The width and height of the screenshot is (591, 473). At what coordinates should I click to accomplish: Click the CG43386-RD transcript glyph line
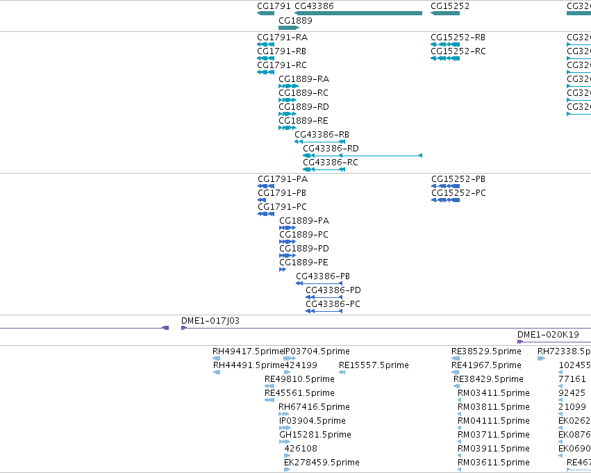[363, 156]
